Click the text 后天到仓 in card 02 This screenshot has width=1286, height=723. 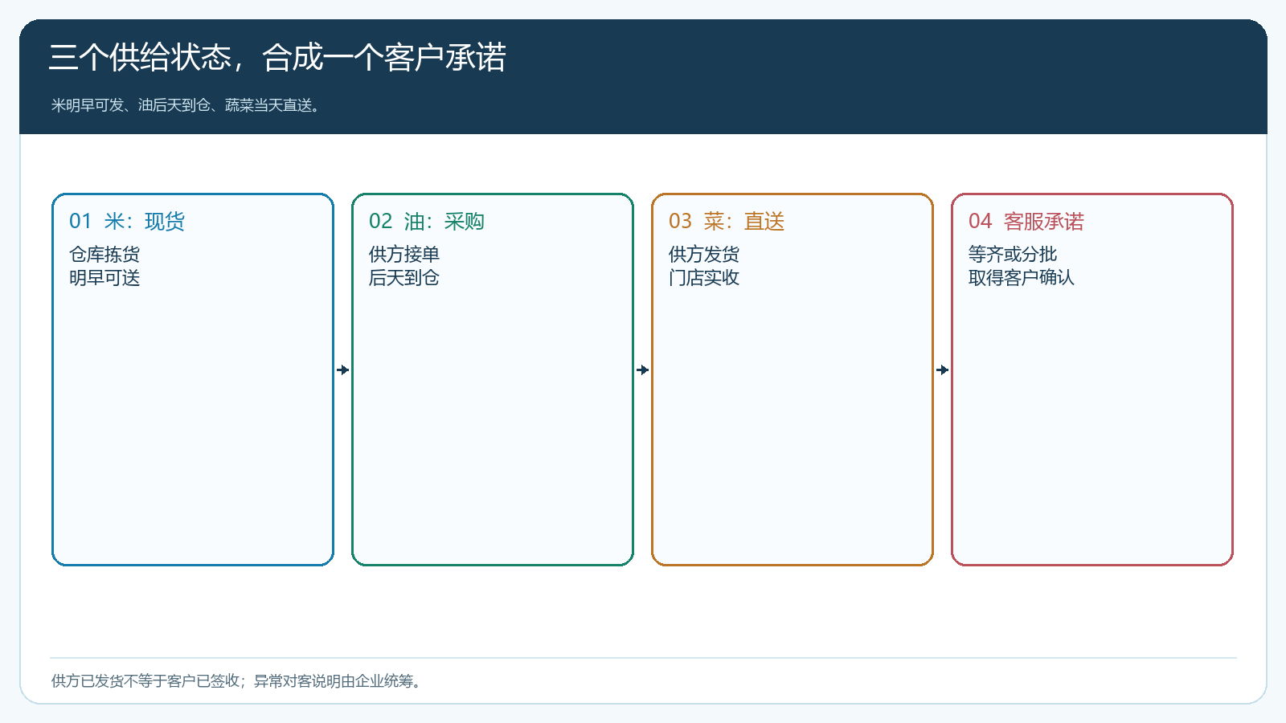404,278
